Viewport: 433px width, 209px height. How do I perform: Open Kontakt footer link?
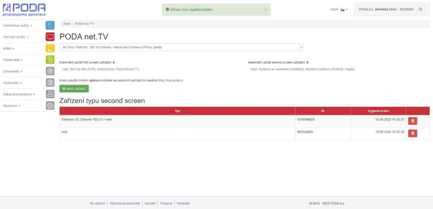point(150,204)
